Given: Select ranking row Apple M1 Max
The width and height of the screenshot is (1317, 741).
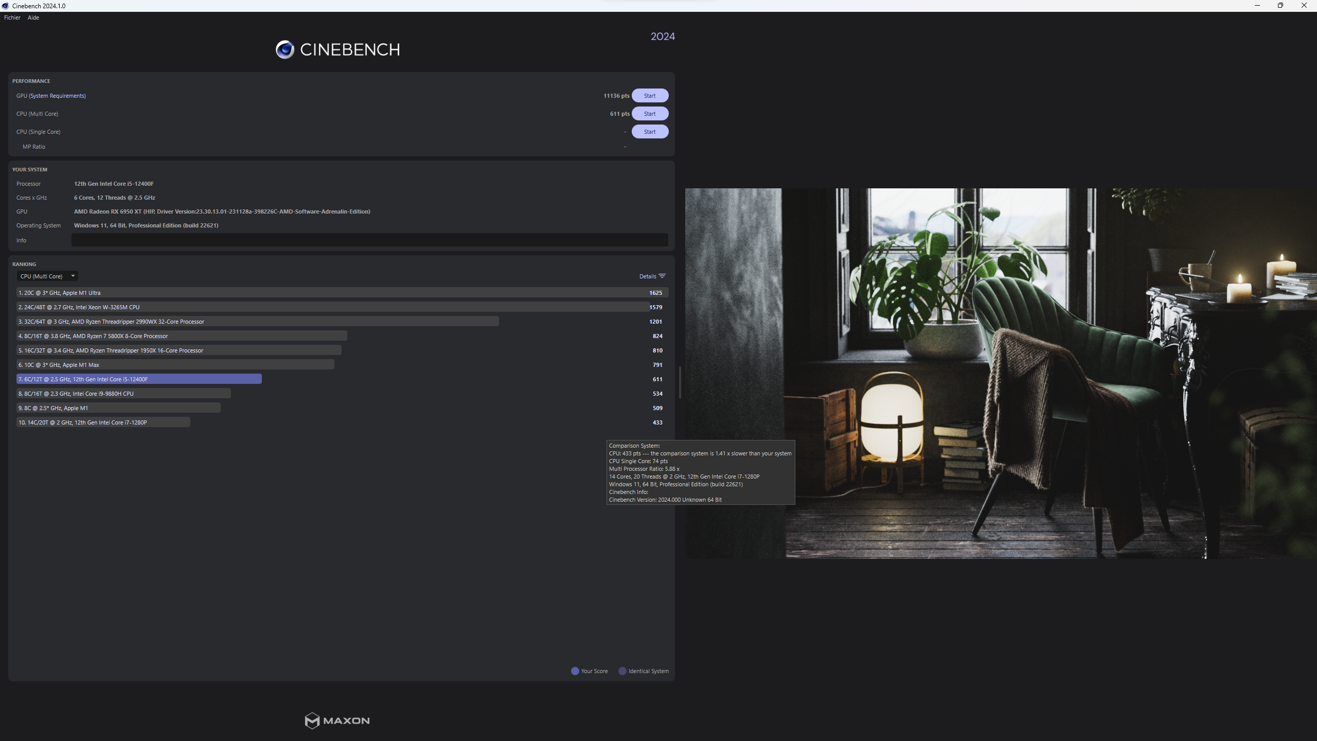Looking at the screenshot, I should (x=342, y=365).
